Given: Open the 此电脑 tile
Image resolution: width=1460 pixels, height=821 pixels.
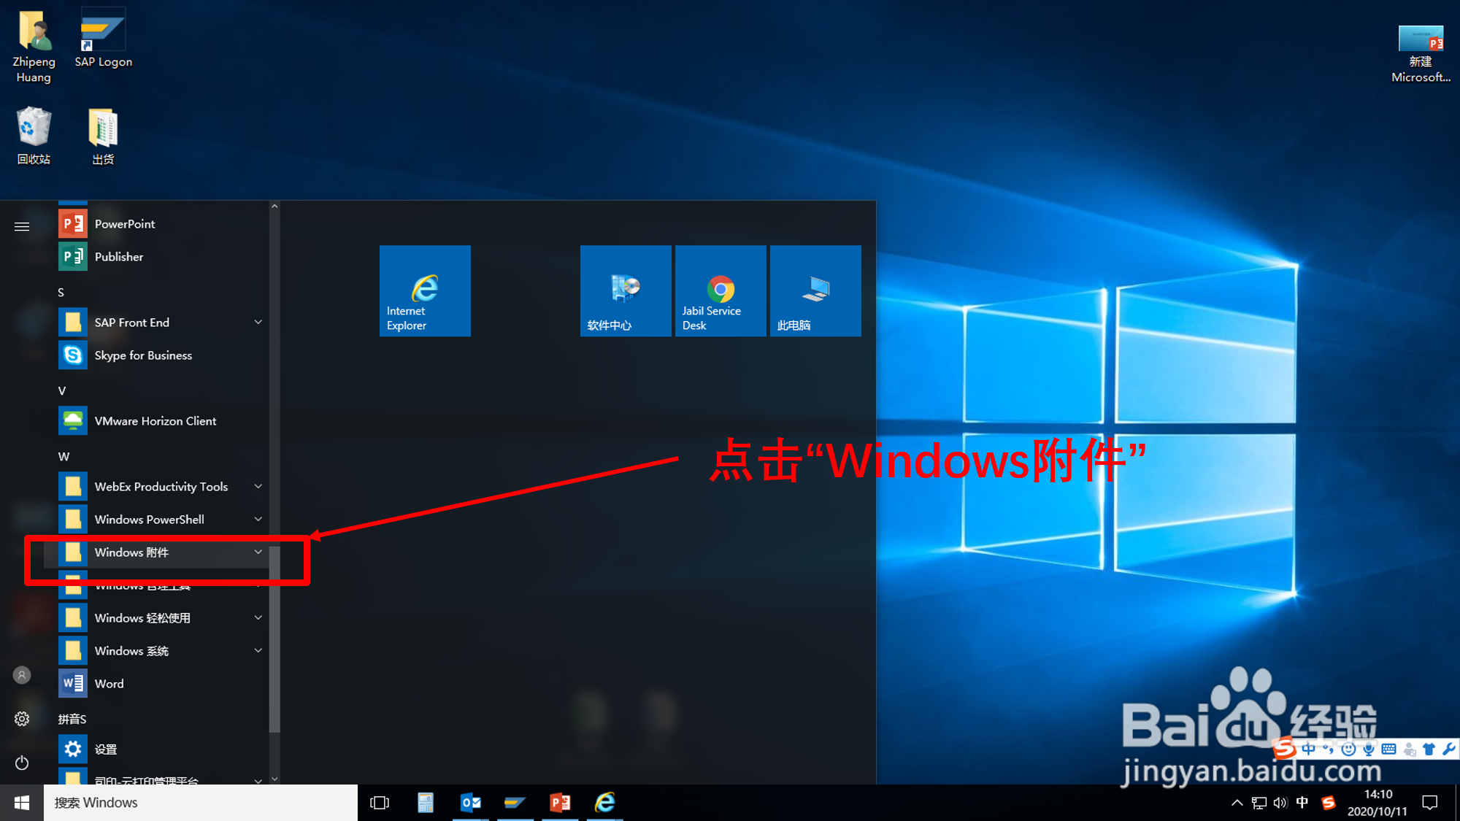Looking at the screenshot, I should coord(815,290).
